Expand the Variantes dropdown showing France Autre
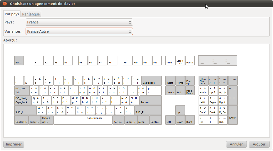The image size is (273, 151). coord(79,31)
